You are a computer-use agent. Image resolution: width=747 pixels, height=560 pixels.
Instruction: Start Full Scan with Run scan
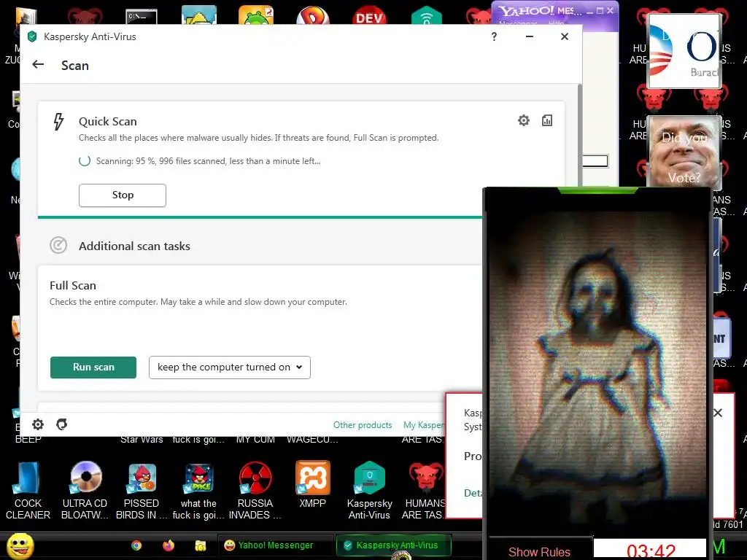point(93,367)
